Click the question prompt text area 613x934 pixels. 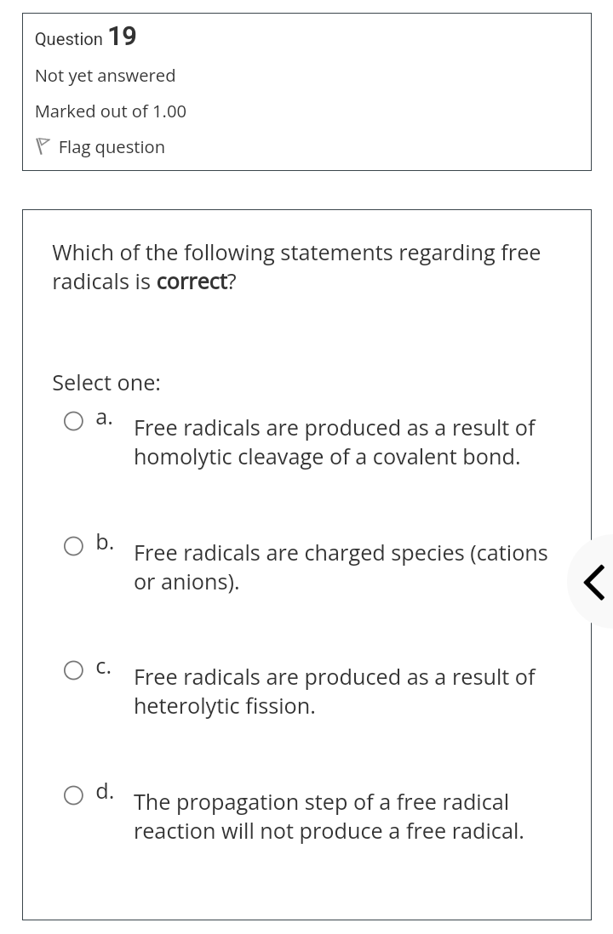click(x=296, y=266)
